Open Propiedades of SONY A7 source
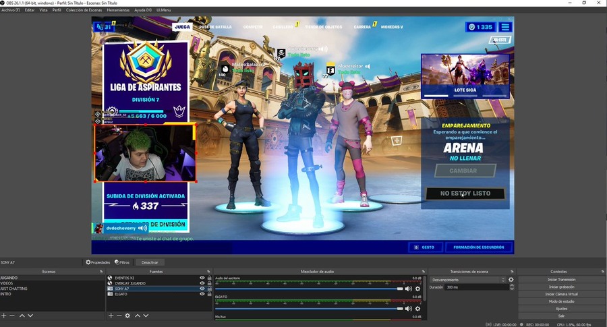The width and height of the screenshot is (607, 327). (x=98, y=262)
